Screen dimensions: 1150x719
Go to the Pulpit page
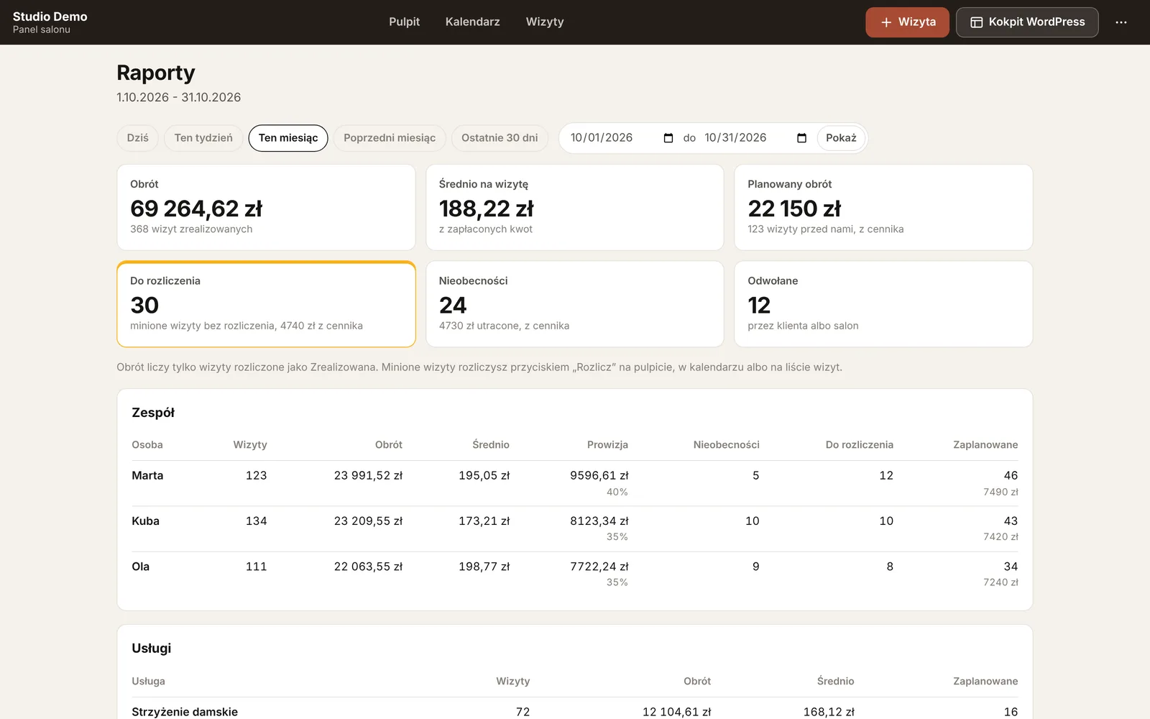point(404,22)
